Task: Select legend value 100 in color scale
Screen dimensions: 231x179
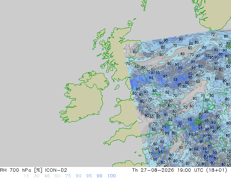Action: click(x=111, y=176)
